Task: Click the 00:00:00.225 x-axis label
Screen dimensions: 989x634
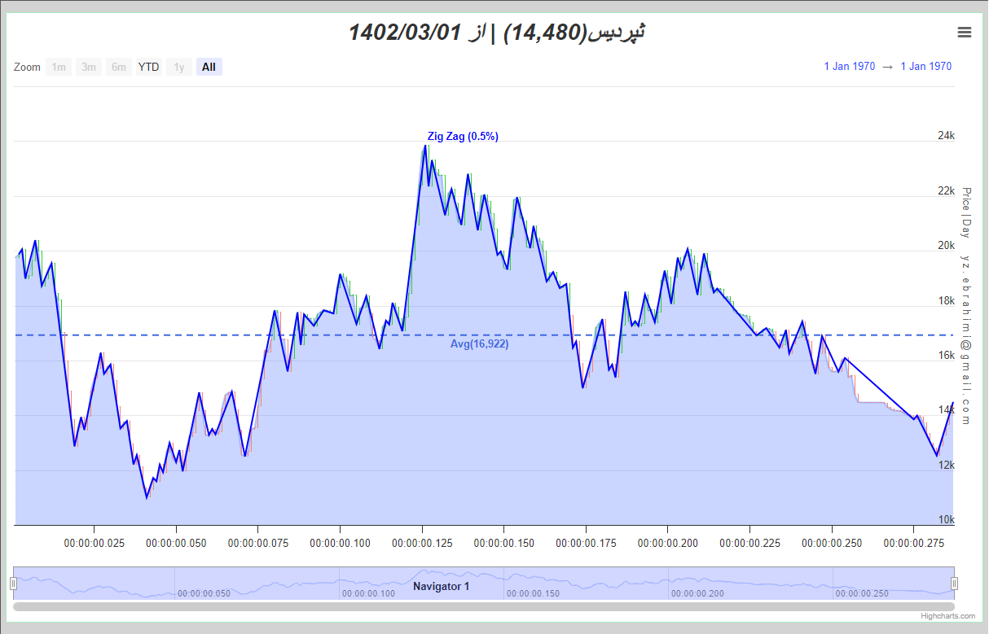Action: (750, 543)
